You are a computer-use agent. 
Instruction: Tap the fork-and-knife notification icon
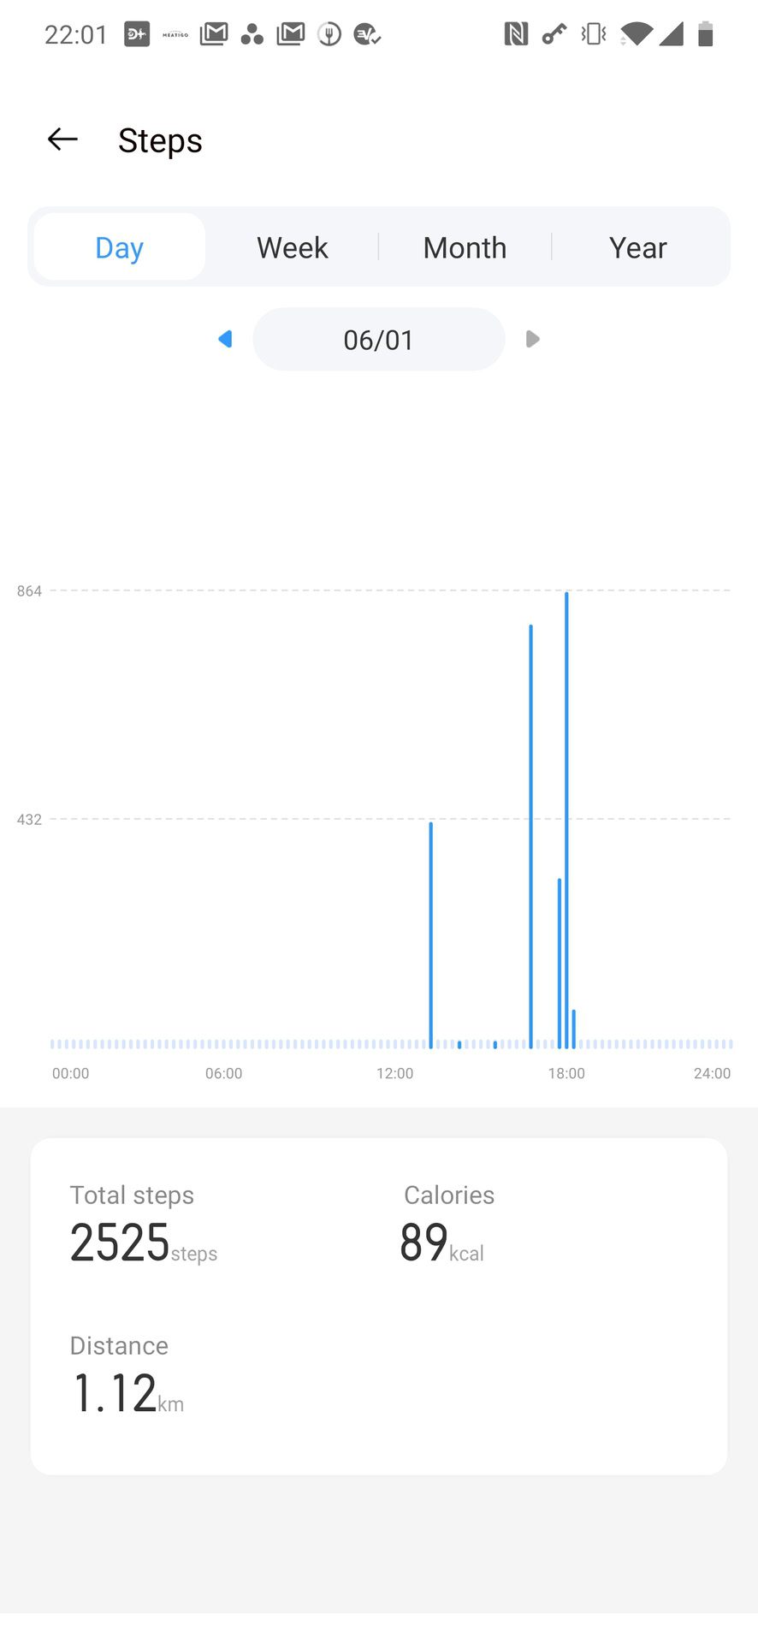329,34
